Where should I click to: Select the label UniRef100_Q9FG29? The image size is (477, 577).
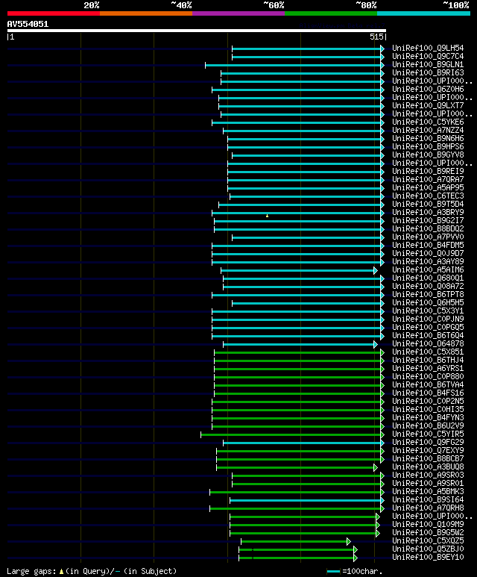point(428,443)
